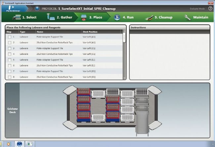The image size is (215, 147).
Task: Click the Deck Position column header
Action: (x=101, y=32)
